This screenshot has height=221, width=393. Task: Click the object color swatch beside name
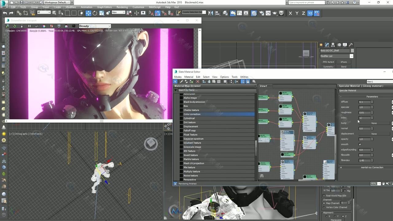[x=352, y=51]
